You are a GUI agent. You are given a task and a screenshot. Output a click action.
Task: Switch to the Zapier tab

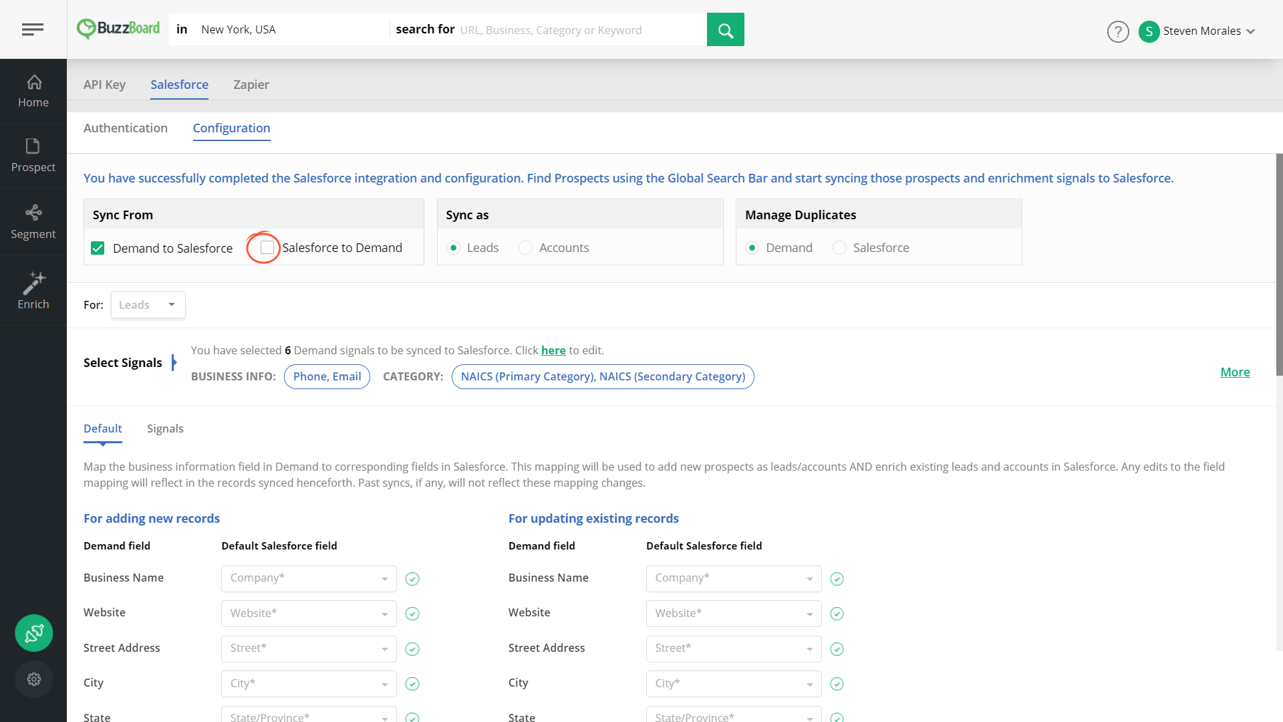(x=251, y=85)
